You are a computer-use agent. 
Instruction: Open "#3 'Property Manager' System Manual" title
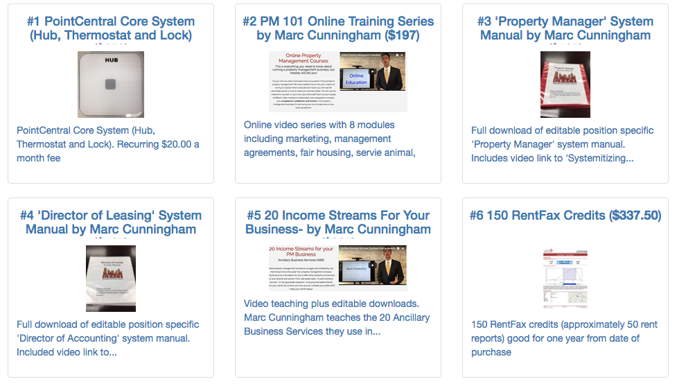tap(565, 28)
